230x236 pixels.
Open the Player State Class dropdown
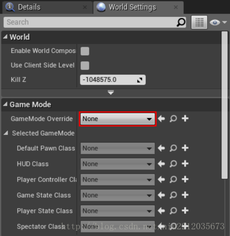(117, 211)
